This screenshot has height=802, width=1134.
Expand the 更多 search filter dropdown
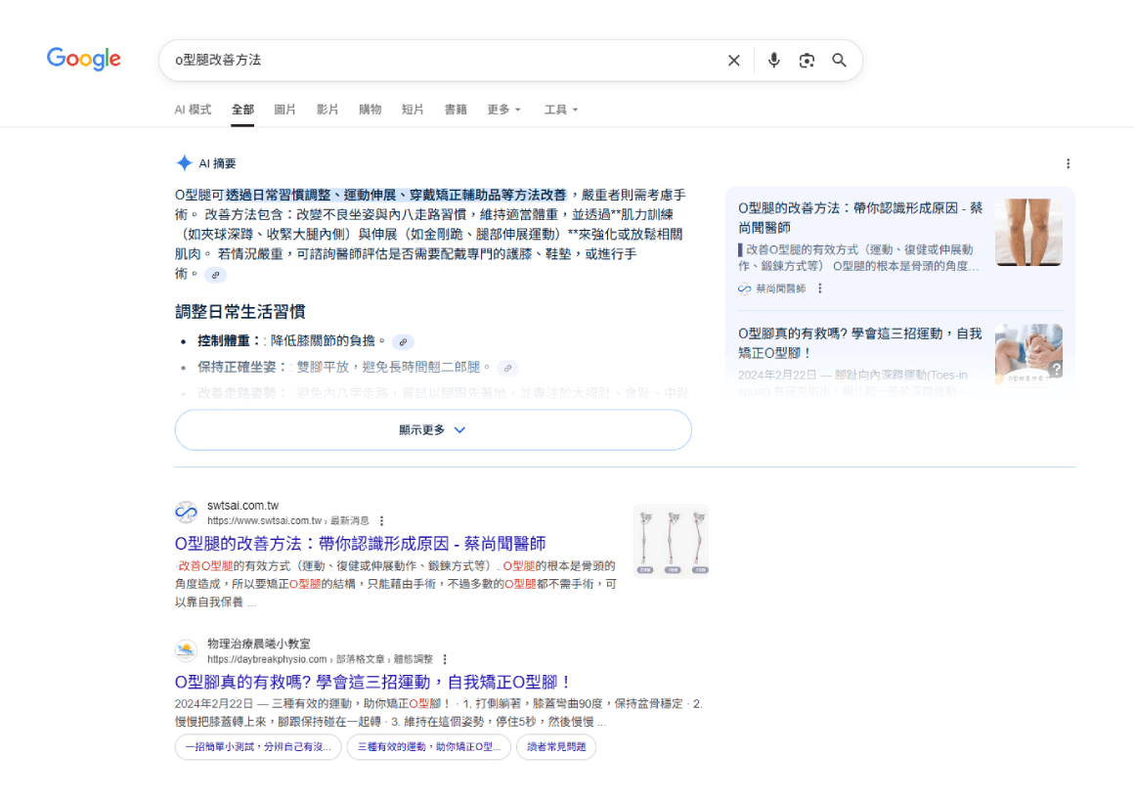pos(503,110)
